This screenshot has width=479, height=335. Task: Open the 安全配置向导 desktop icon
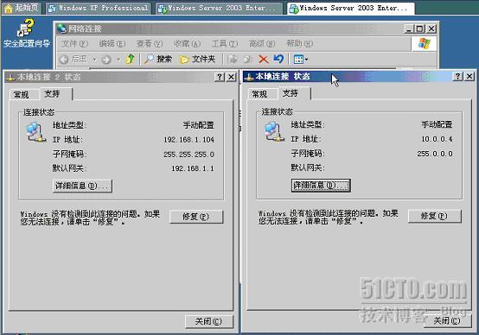27,34
